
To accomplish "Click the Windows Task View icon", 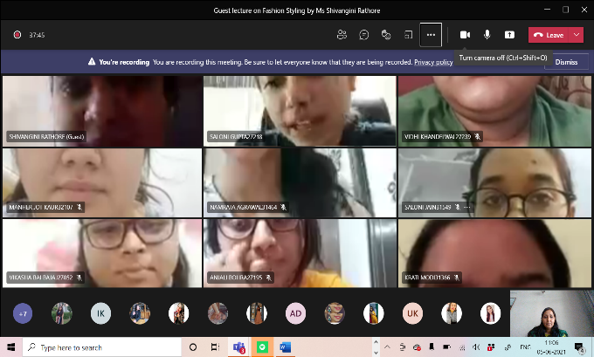I will pos(215,347).
